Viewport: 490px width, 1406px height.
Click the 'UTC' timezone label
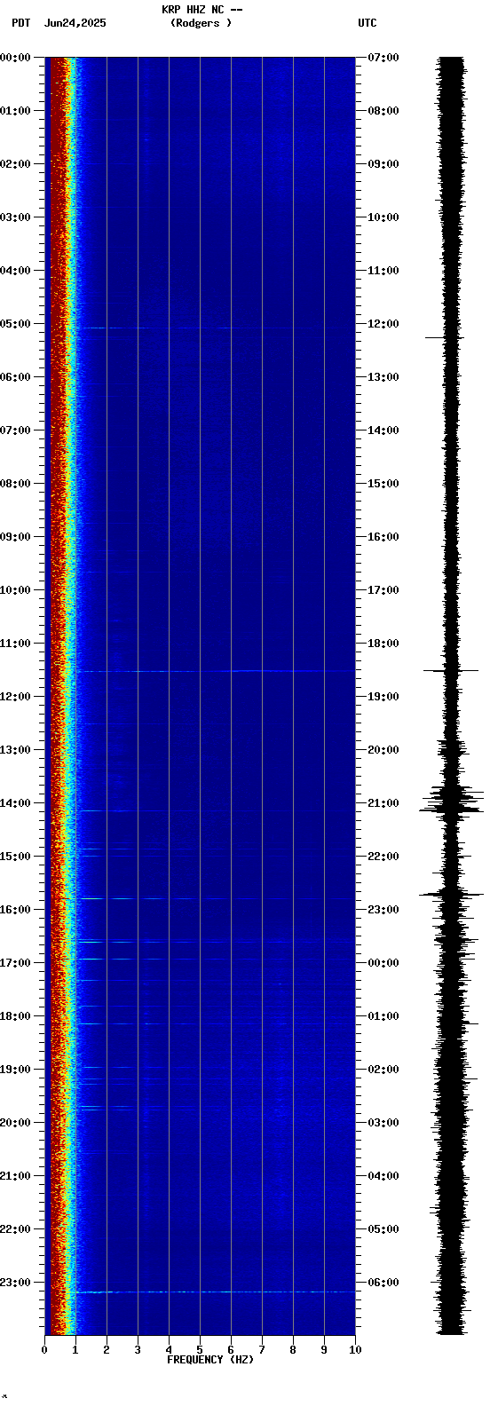click(367, 23)
